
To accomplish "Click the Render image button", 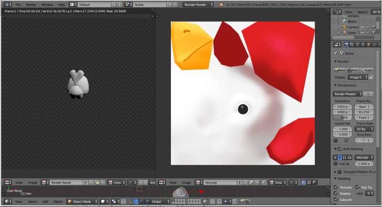I will 340,70.
